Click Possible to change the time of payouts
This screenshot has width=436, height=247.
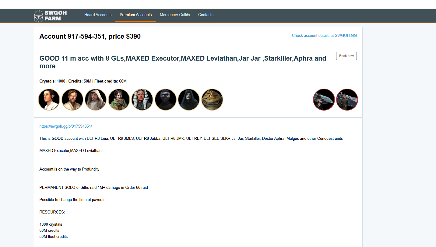[x=73, y=200]
